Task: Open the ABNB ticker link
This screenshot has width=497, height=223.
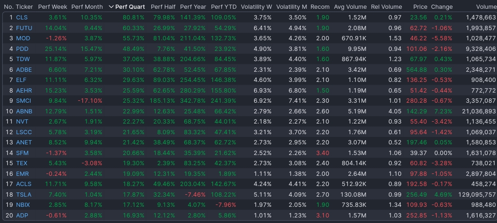Action: coord(24,111)
